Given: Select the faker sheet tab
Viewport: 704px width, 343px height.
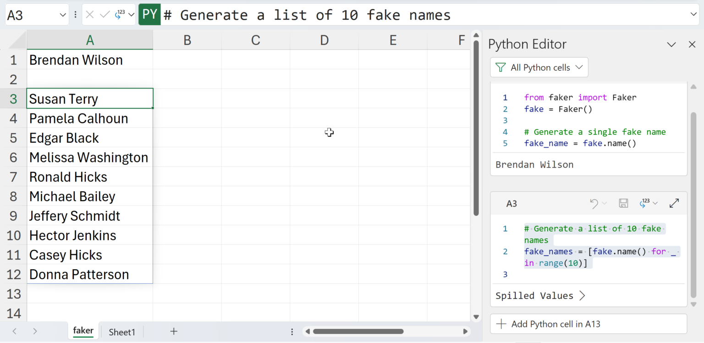Looking at the screenshot, I should click(83, 331).
